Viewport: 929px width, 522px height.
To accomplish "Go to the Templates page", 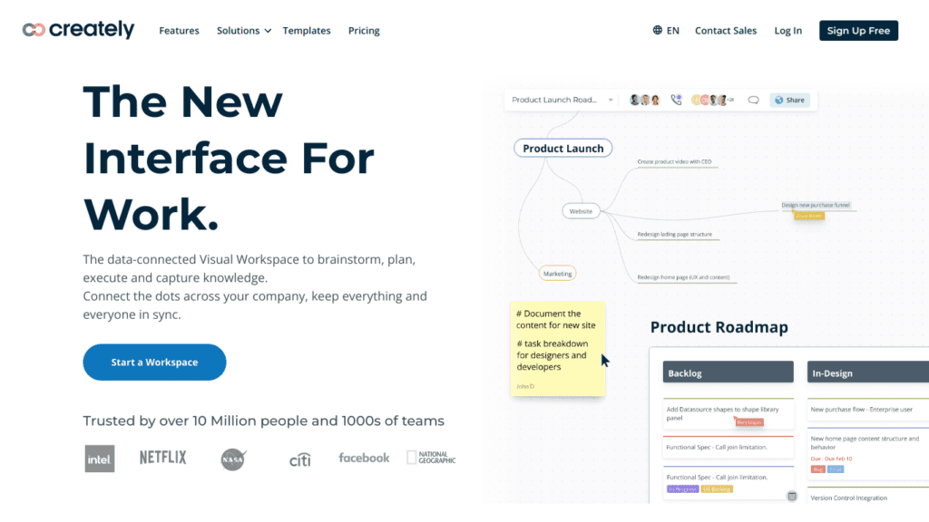I will [x=307, y=31].
